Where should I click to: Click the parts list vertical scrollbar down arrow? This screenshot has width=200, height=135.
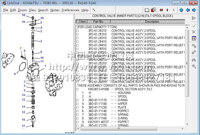[x=187, y=125]
